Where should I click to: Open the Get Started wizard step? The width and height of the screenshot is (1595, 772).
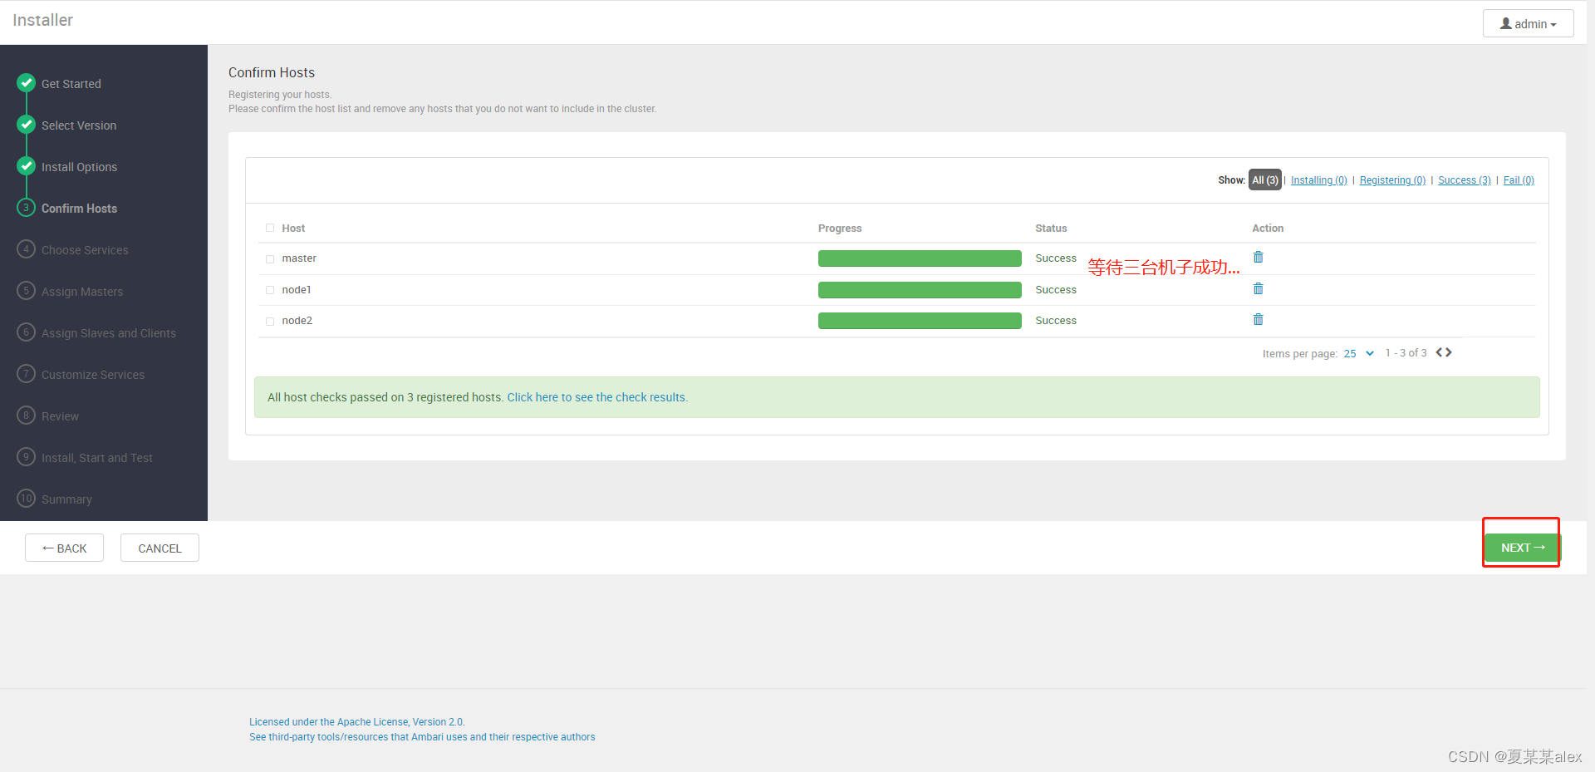(71, 84)
